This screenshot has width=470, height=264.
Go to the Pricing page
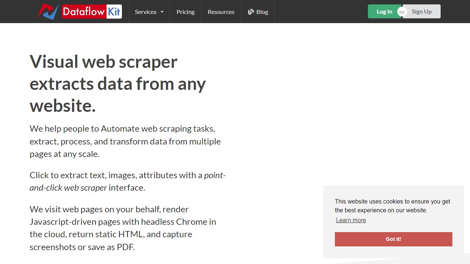(185, 12)
